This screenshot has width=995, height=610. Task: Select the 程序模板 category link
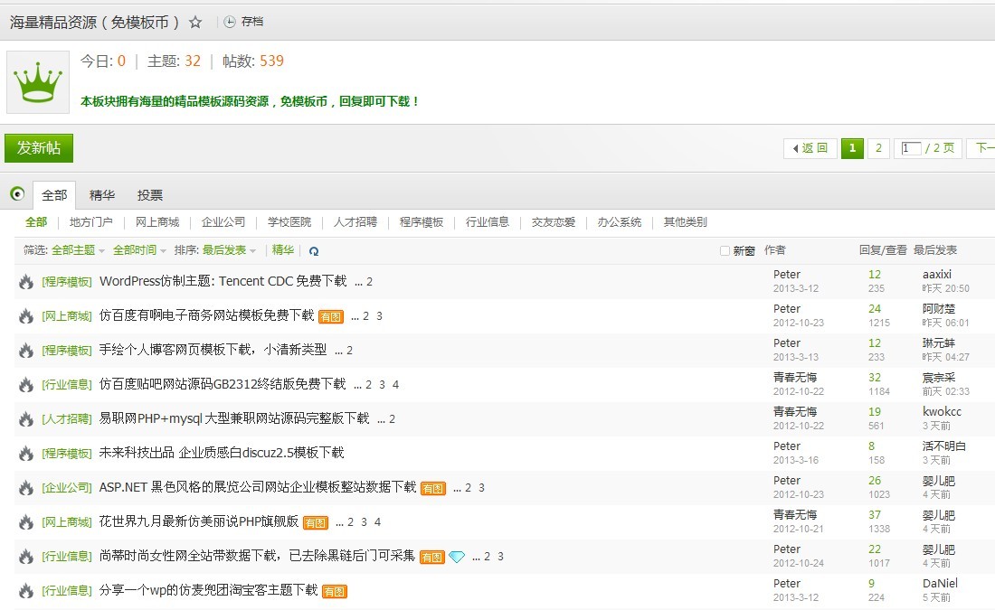coord(422,222)
